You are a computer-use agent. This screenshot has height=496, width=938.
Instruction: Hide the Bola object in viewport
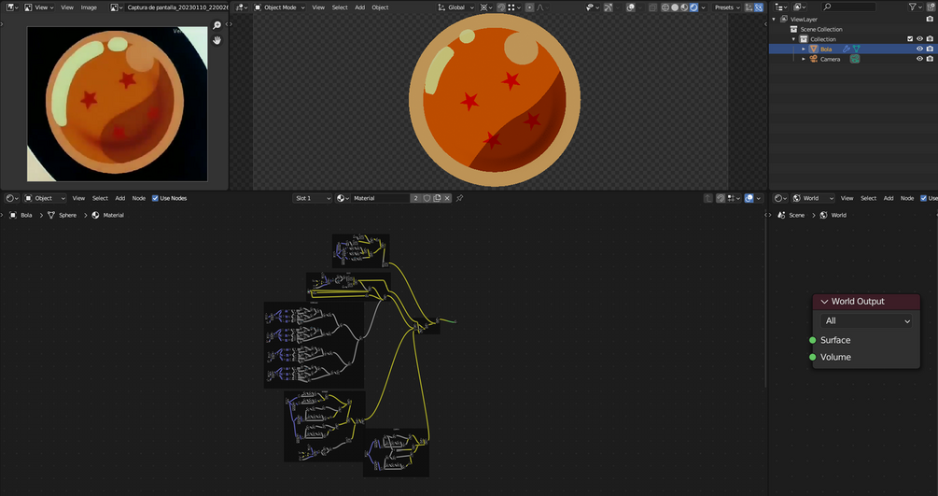[x=920, y=50]
